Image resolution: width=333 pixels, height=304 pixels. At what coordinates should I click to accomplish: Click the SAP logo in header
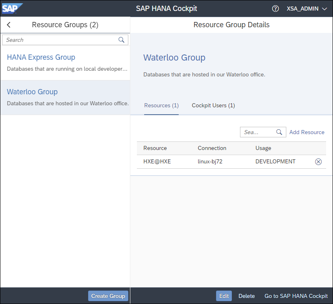(12, 9)
